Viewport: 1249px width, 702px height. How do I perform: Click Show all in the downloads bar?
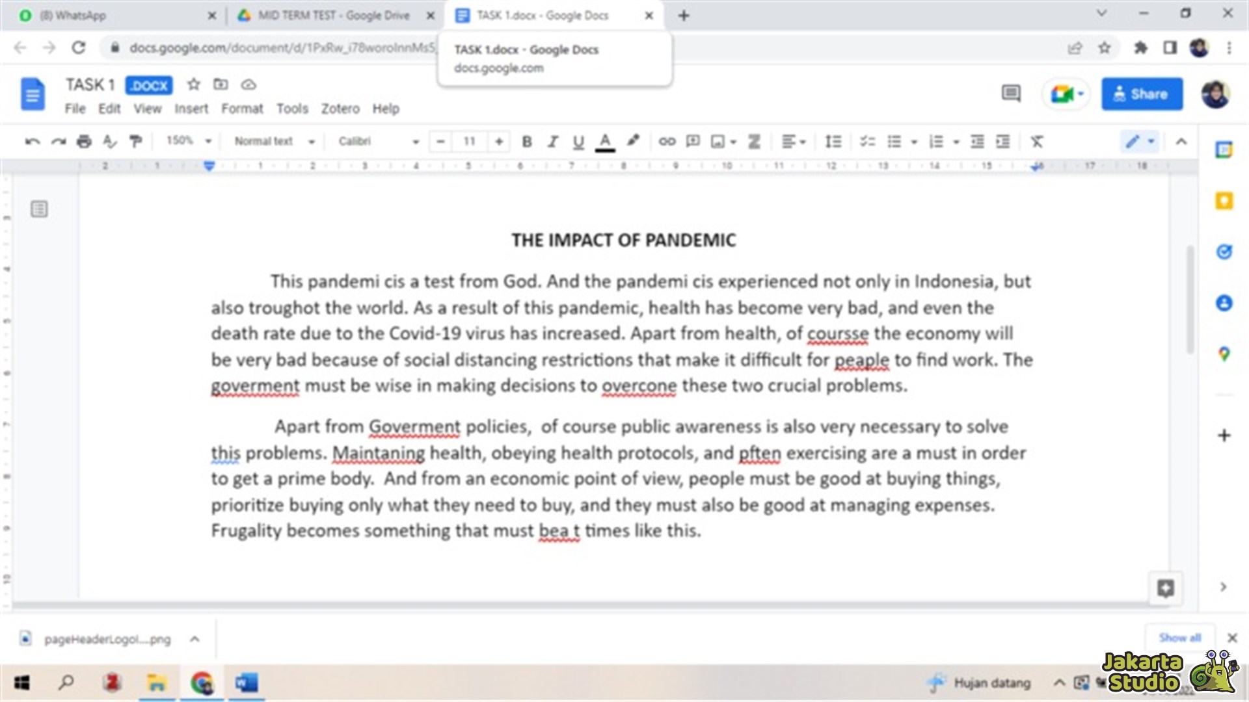pyautogui.click(x=1179, y=638)
